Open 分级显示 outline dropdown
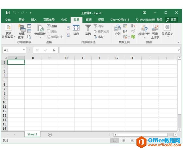 point(167,31)
